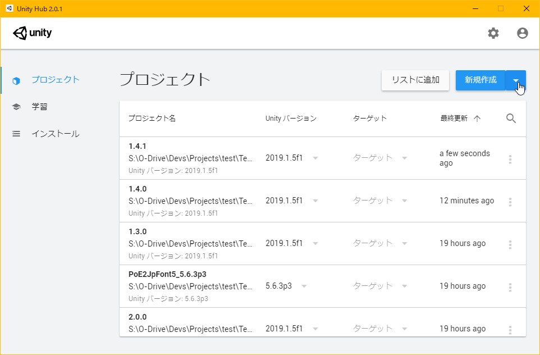Click the Unity logo in header
Viewport: 540px width, 355px height.
[x=33, y=33]
